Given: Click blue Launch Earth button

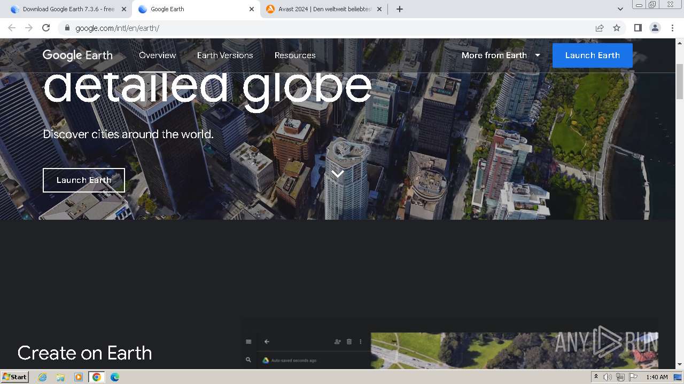Looking at the screenshot, I should coord(593,55).
